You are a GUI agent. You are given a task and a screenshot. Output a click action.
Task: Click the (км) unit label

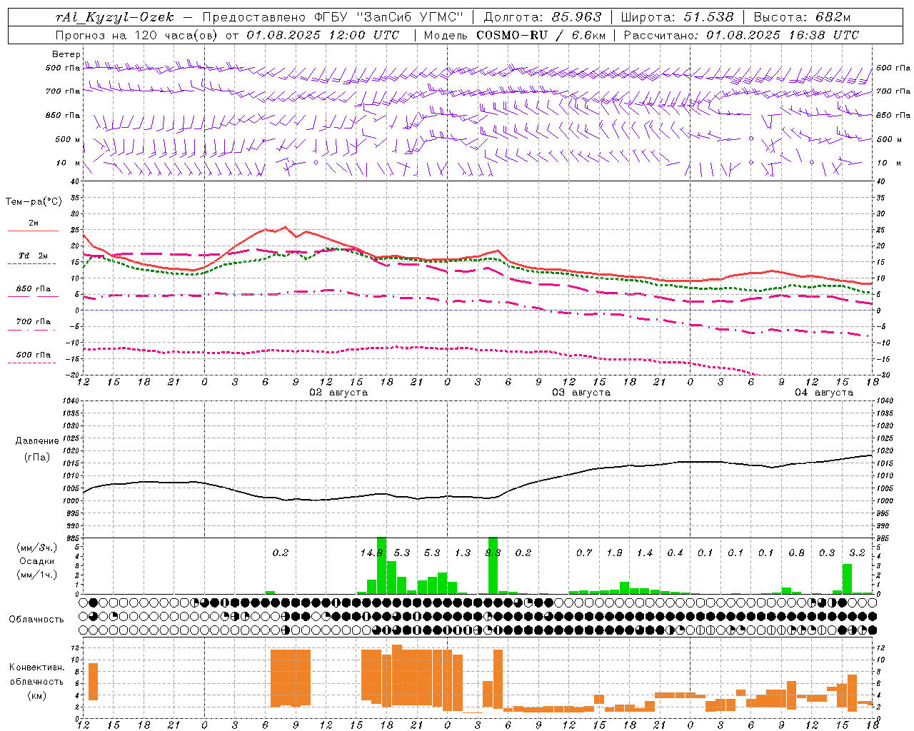36,695
